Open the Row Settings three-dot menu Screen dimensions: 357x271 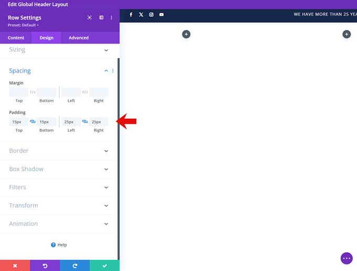coord(111,18)
